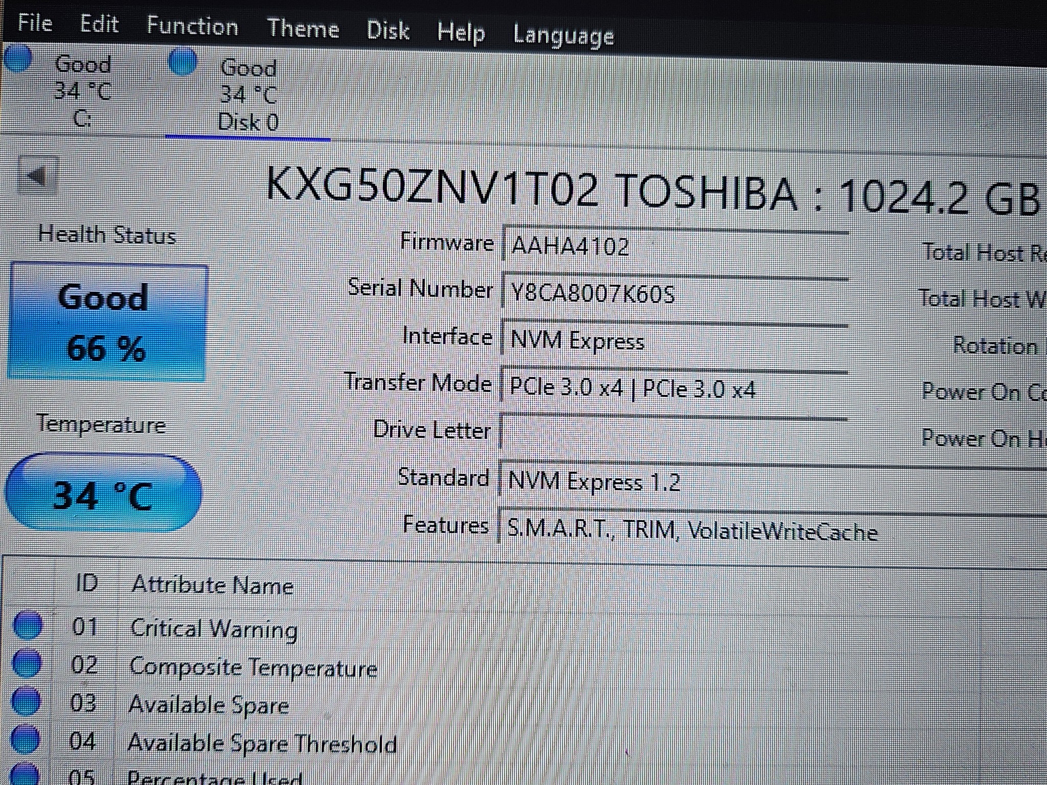Viewport: 1047px width, 785px height.
Task: Click the Standard field NVM Express 1.2
Action: click(772, 481)
